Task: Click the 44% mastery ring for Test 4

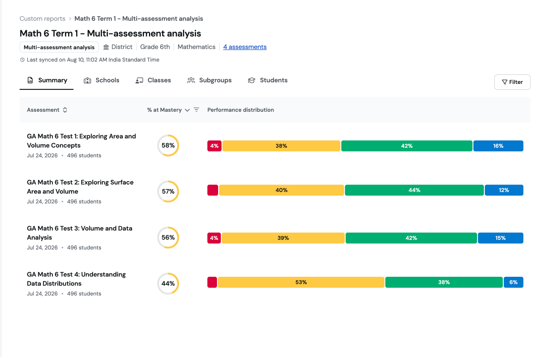Action: tap(168, 283)
